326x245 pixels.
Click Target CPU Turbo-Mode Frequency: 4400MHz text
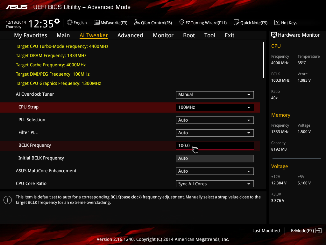(x=62, y=46)
